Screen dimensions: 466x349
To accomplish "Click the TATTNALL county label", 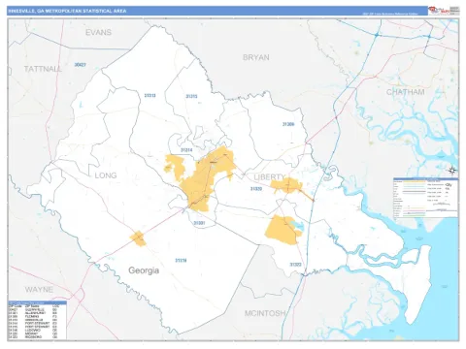I will (43, 69).
